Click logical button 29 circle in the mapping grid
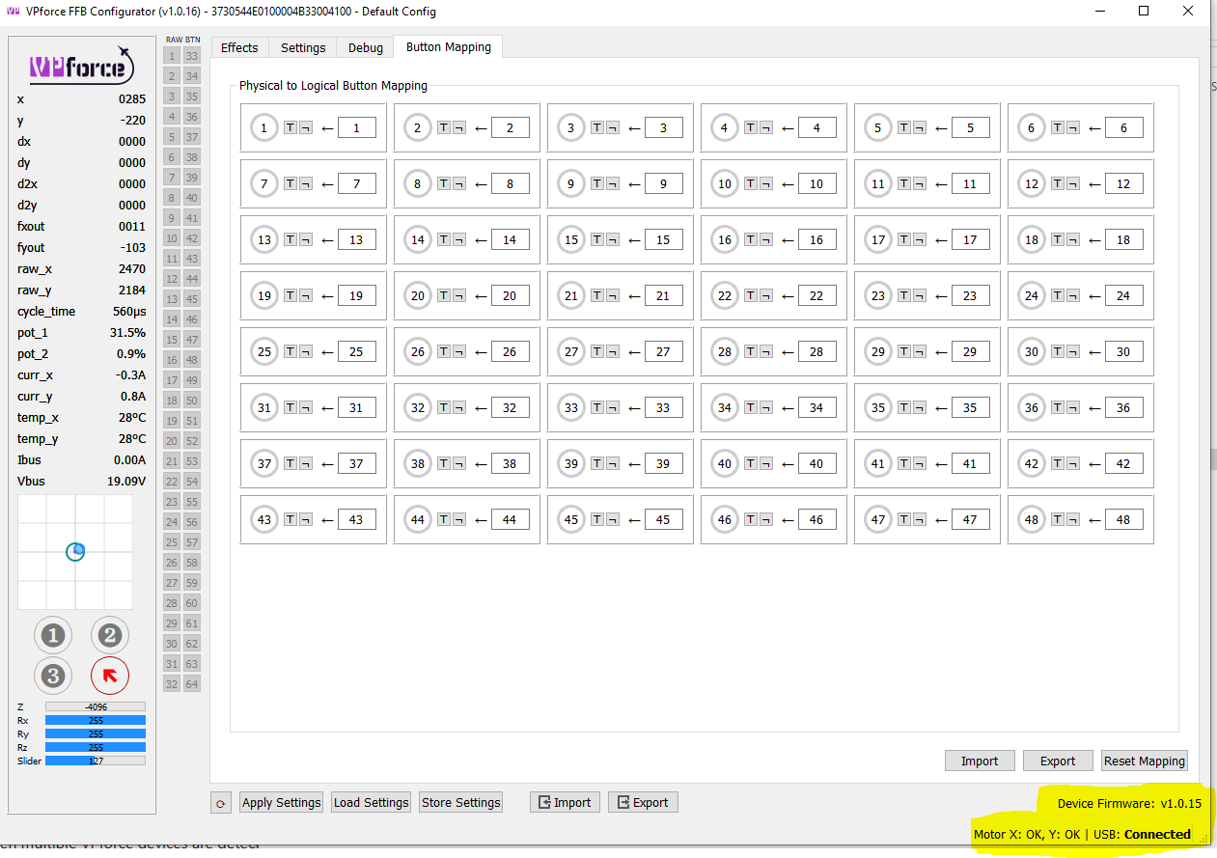Viewport: 1217px width, 858px height. 878,351
